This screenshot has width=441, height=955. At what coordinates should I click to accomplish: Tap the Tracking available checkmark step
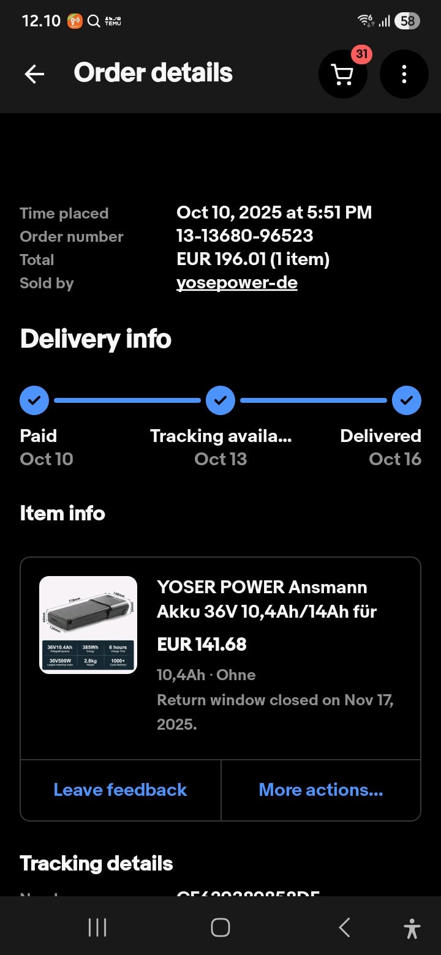point(221,400)
